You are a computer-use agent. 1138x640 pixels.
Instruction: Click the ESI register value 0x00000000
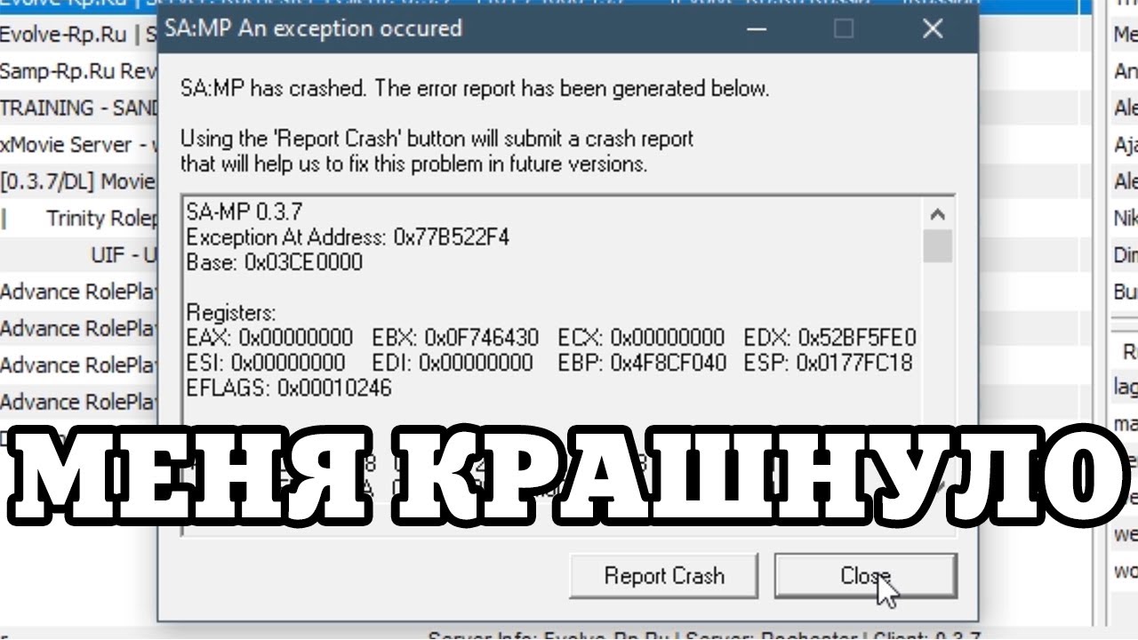[x=288, y=363]
